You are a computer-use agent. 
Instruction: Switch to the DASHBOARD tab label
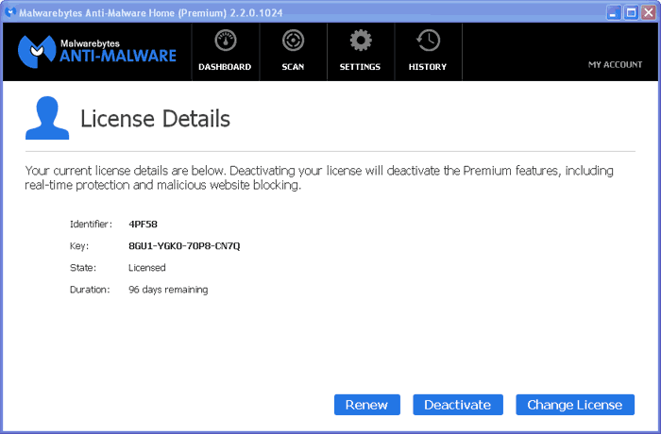[x=225, y=67]
